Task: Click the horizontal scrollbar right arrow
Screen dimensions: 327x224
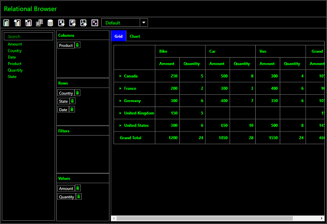Action: [x=322, y=218]
